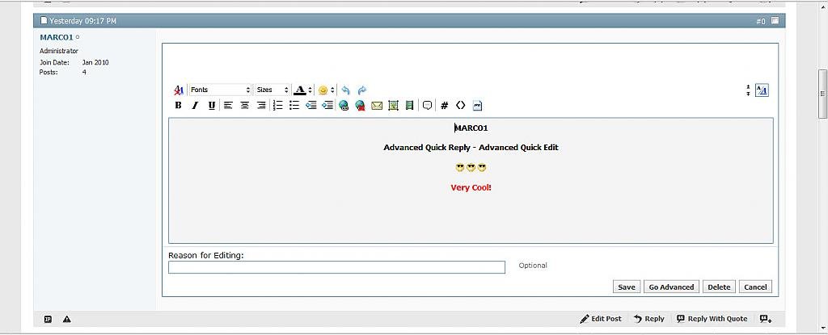Click the Save button
The width and height of the screenshot is (828, 335).
[627, 287]
